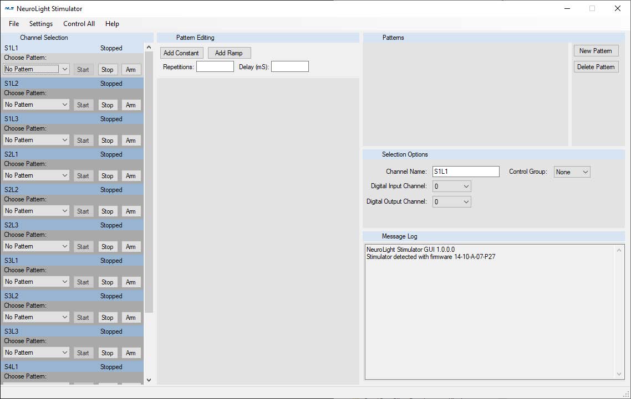Image resolution: width=631 pixels, height=399 pixels.
Task: Open the Digital Output Channel dropdown
Action: coord(451,201)
